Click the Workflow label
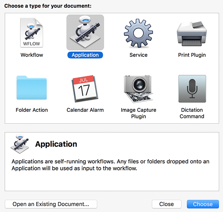Viewport: 223px width, 212px height. (x=32, y=55)
